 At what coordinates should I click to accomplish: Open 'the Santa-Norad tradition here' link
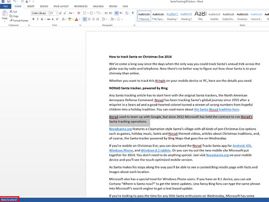pos(217,109)
